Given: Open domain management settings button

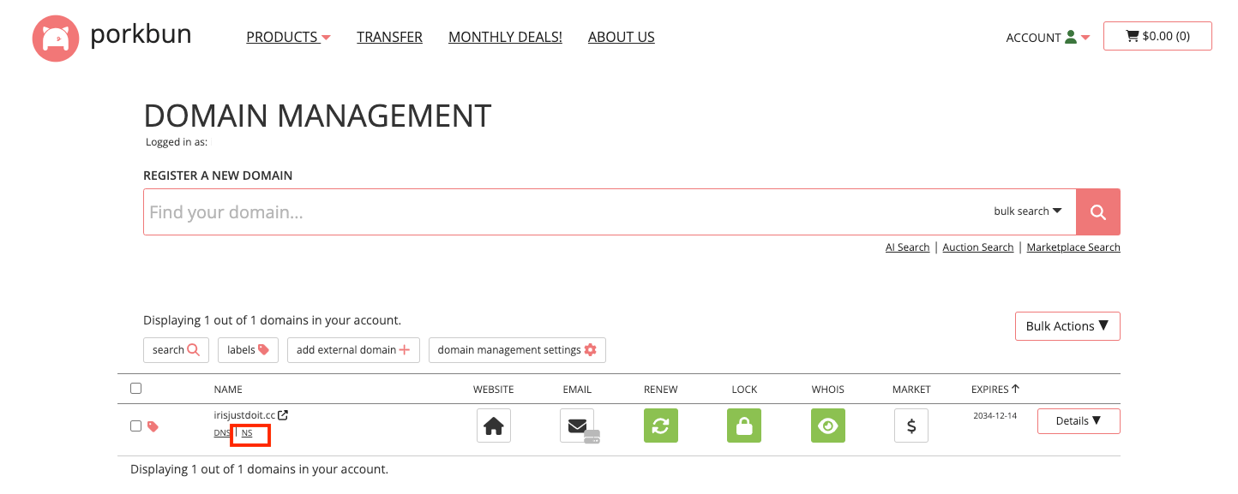Looking at the screenshot, I should click(x=516, y=350).
